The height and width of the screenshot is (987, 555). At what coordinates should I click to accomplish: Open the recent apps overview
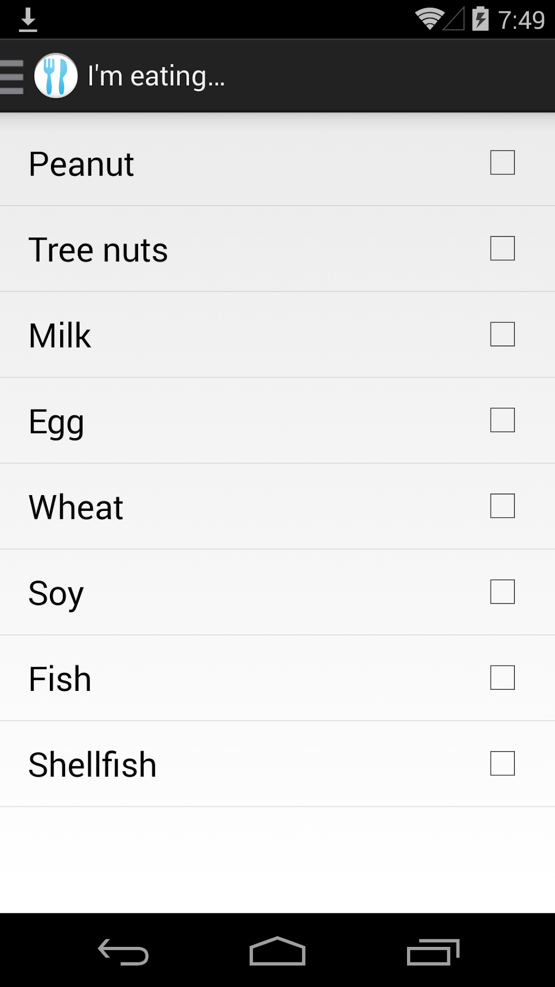[x=433, y=951]
